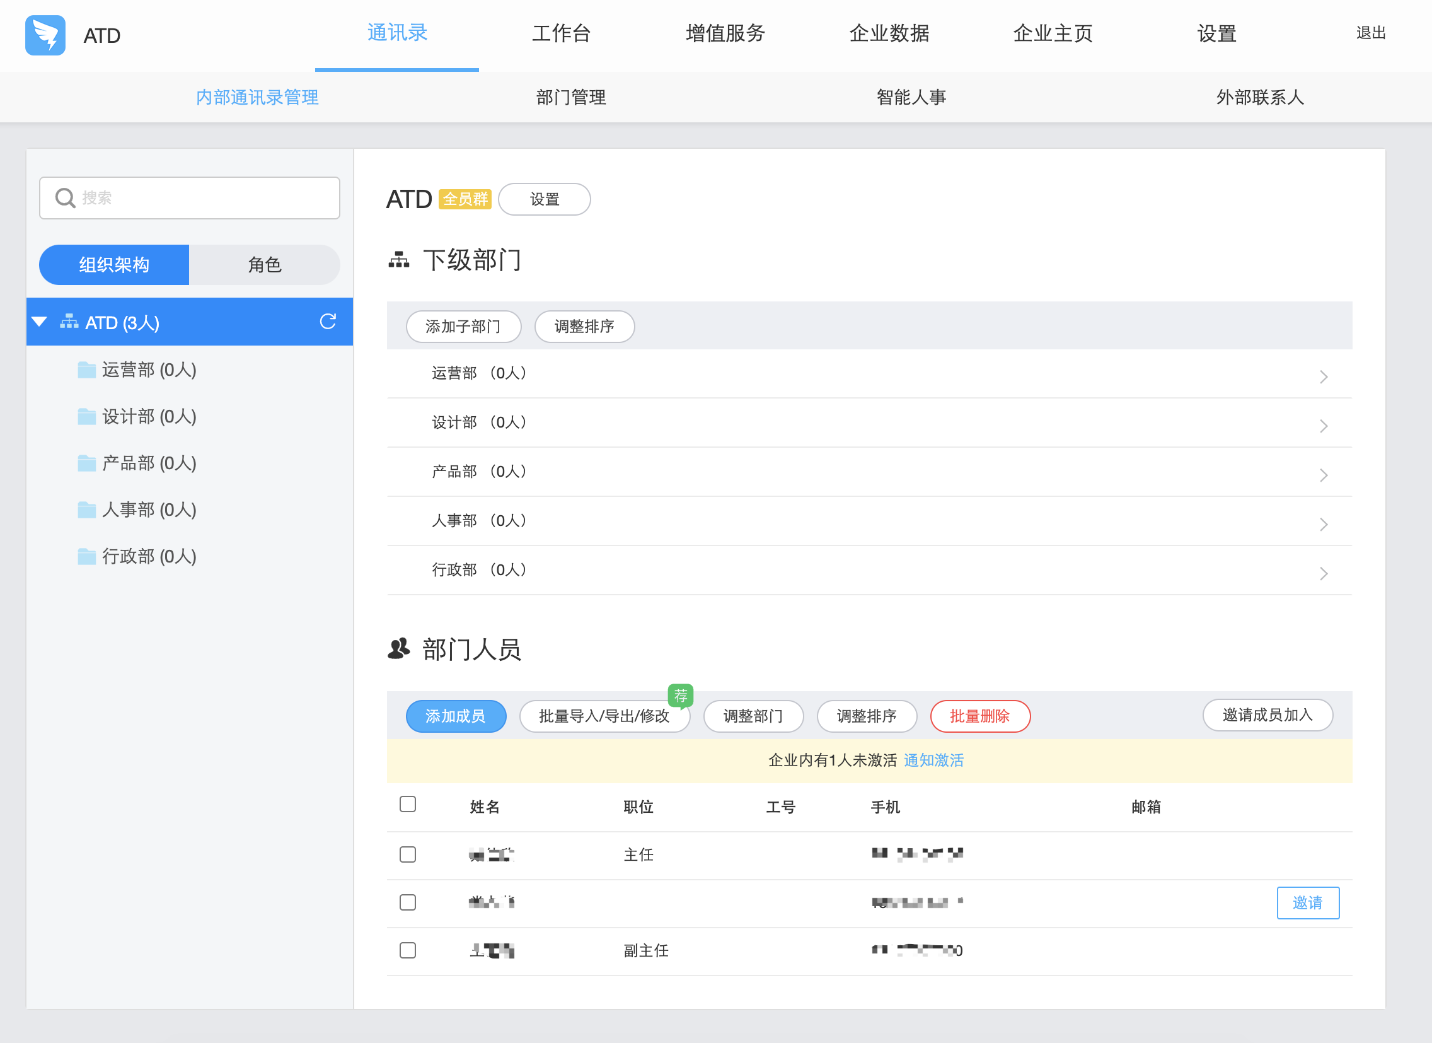Click the 邮箱 column header
The width and height of the screenshot is (1432, 1043).
click(1146, 807)
